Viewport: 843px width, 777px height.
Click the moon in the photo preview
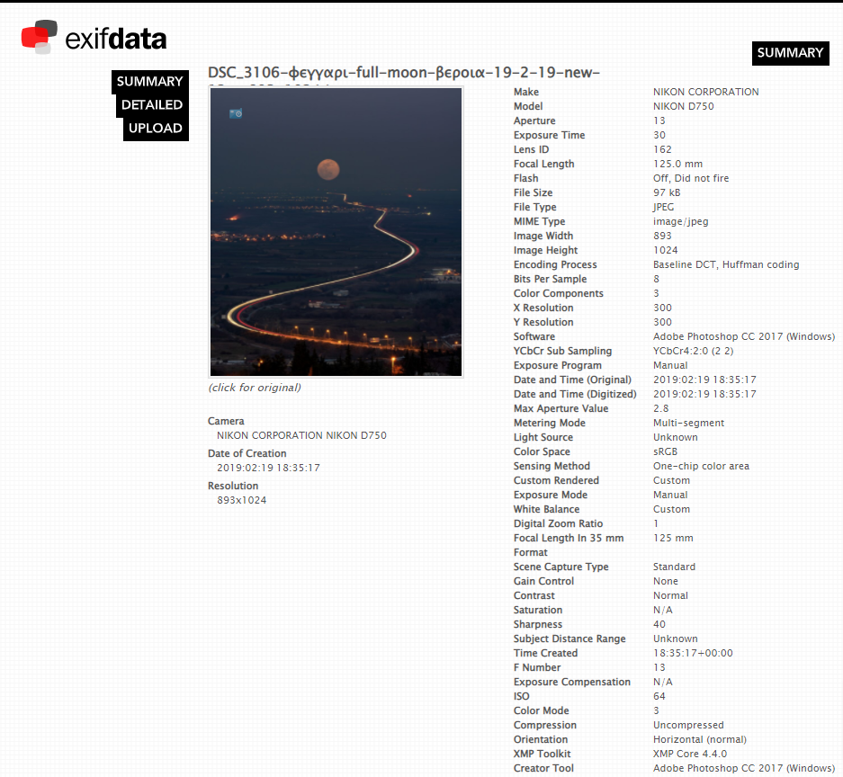327,169
